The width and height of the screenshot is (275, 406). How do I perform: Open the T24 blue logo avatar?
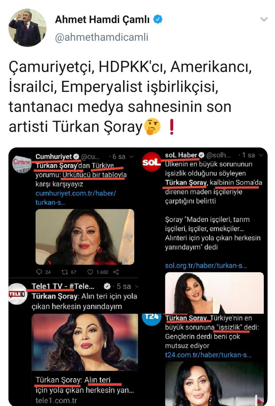pos(152,318)
